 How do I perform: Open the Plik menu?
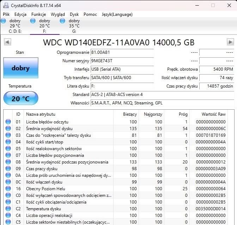pos(6,14)
